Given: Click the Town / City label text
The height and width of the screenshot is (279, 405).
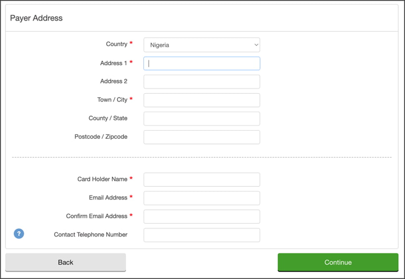Looking at the screenshot, I should [112, 100].
